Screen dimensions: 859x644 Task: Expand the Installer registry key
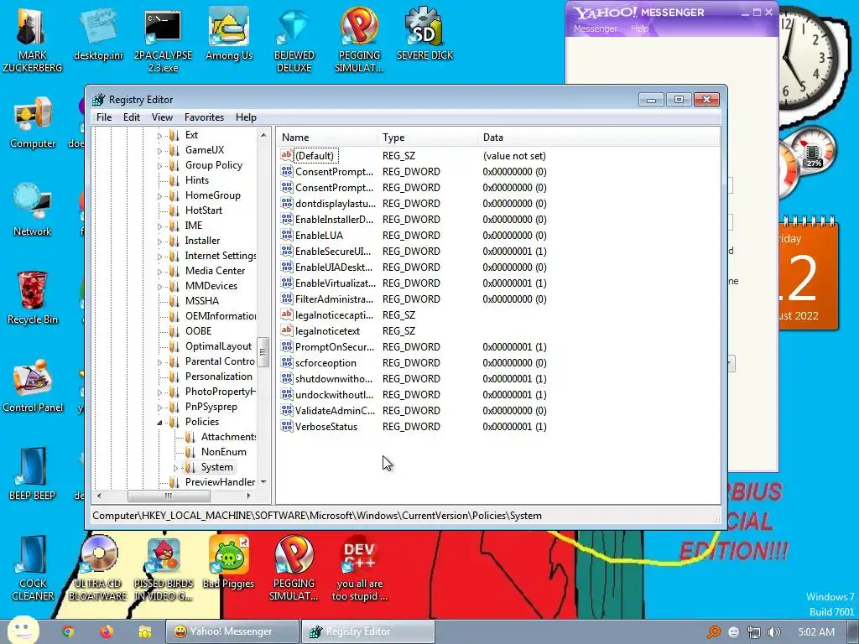pos(159,241)
